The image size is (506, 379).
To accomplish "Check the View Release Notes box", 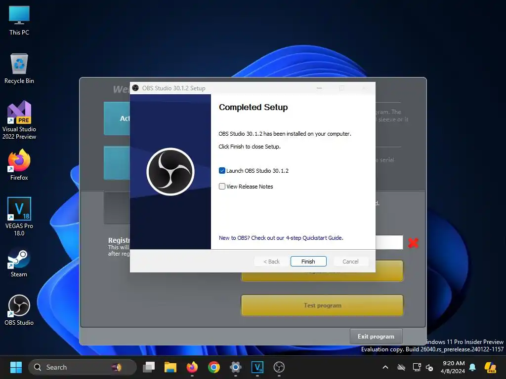I will [x=222, y=186].
